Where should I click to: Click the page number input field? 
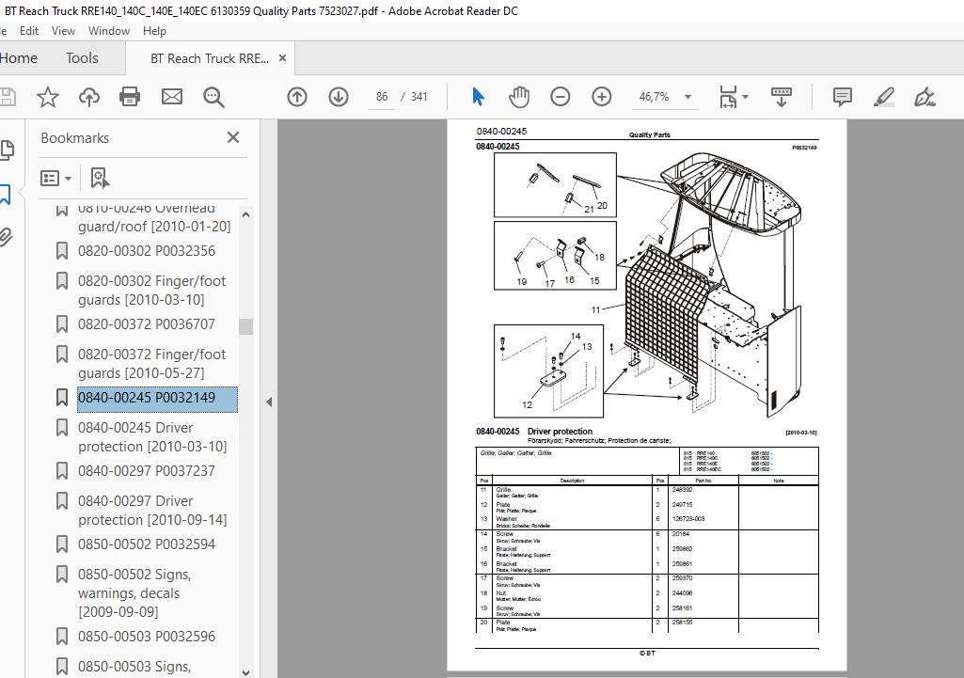click(x=381, y=97)
